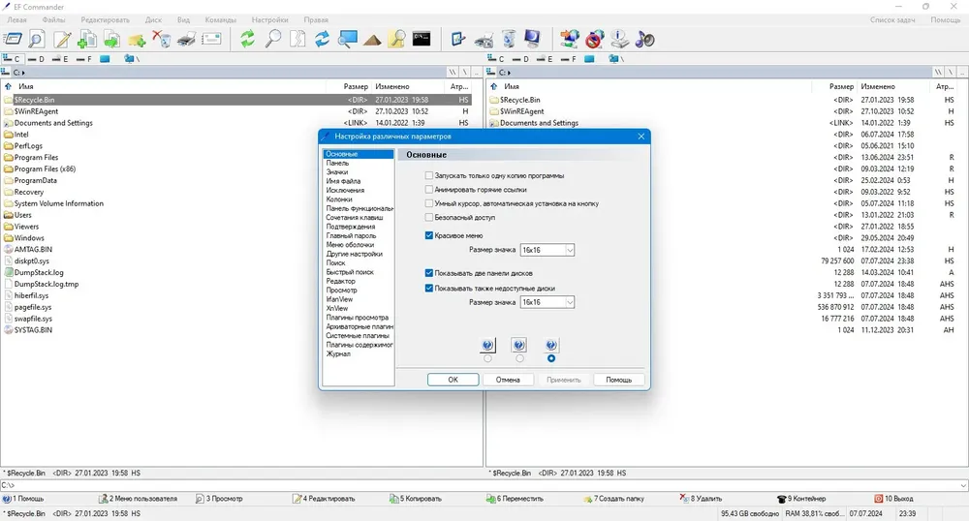Image resolution: width=969 pixels, height=521 pixels.
Task: Open the command prompt console icon
Action: pos(422,39)
